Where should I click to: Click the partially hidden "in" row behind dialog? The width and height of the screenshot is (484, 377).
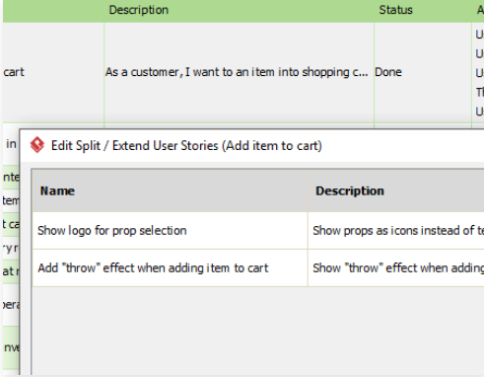point(11,144)
